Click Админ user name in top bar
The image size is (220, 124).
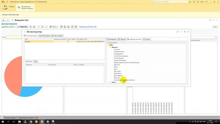pyautogui.click(x=202, y=2)
